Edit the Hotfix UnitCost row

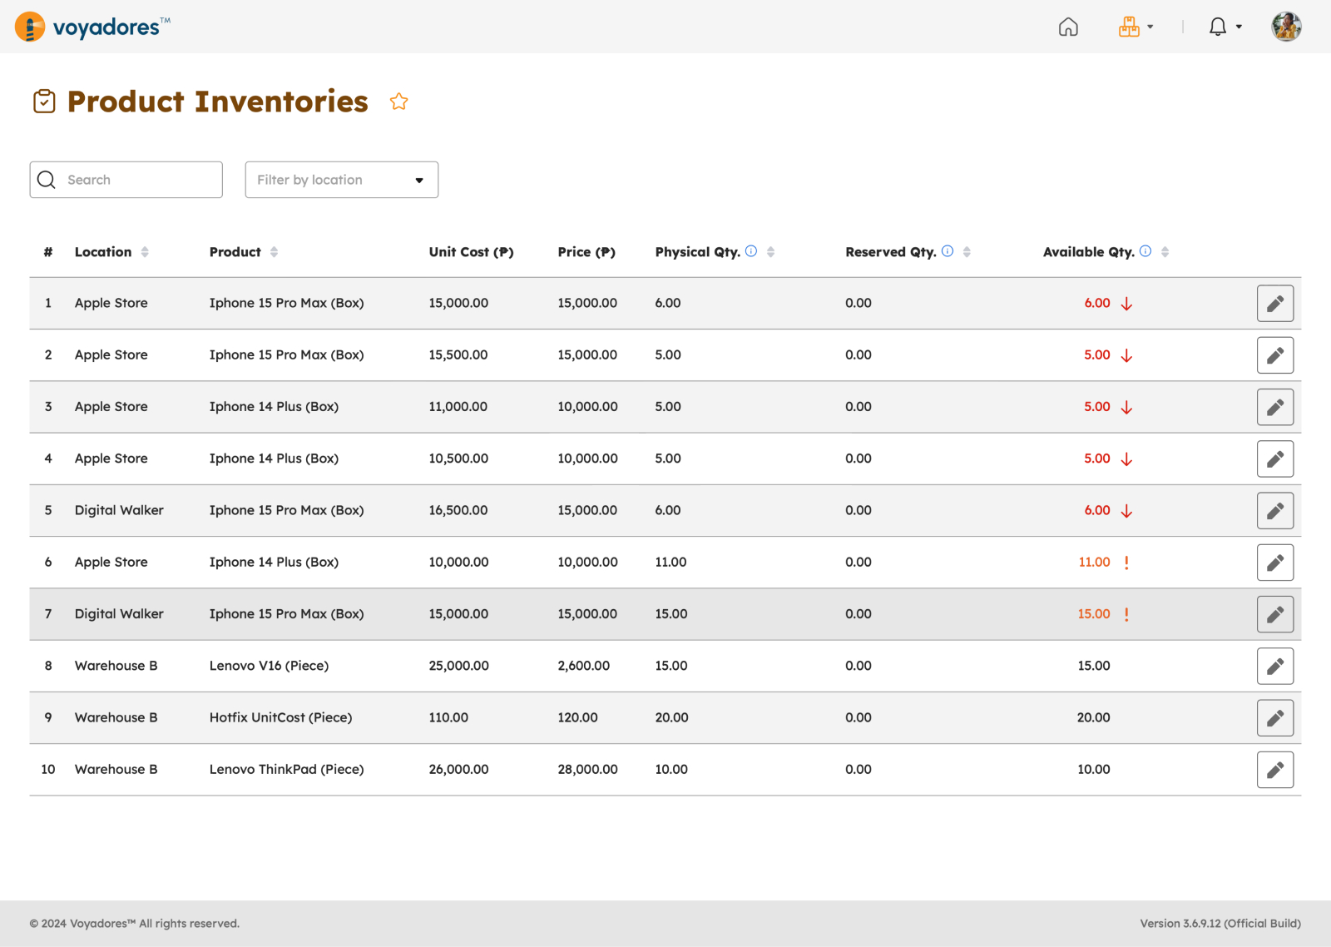tap(1275, 718)
